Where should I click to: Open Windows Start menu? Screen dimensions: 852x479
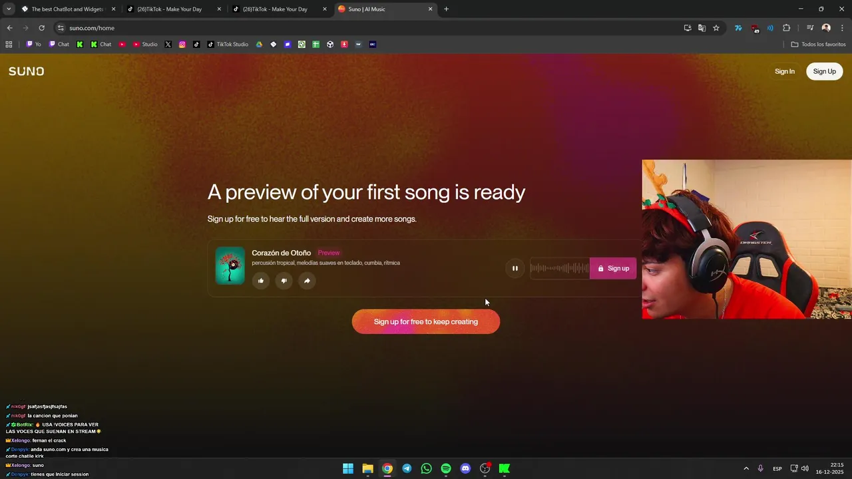348,468
